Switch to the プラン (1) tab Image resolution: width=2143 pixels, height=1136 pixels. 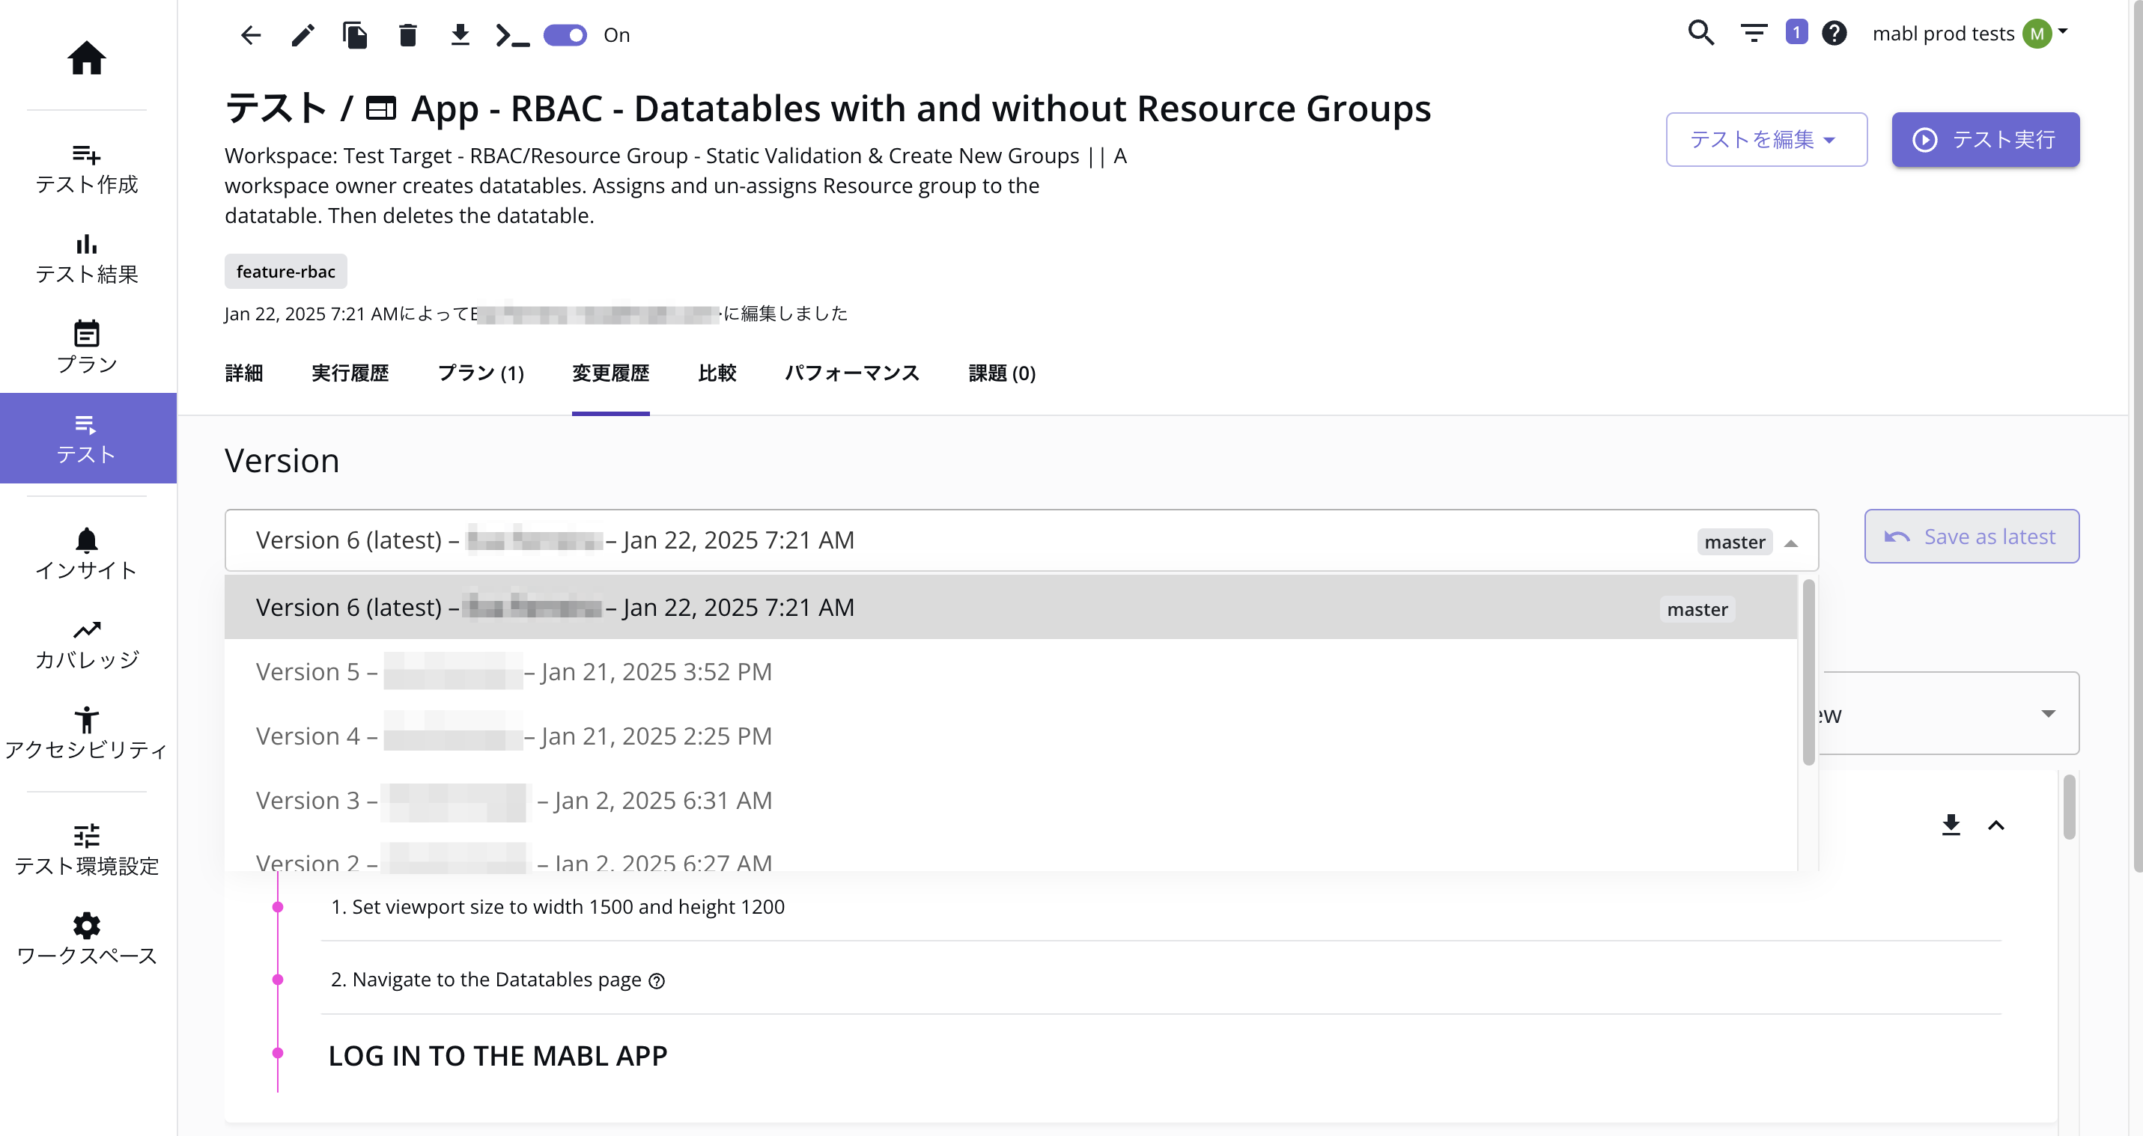pyautogui.click(x=481, y=373)
